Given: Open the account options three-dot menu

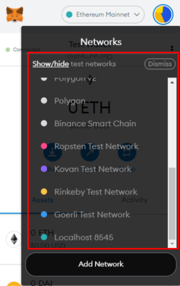Looking at the screenshot, I should [172, 48].
